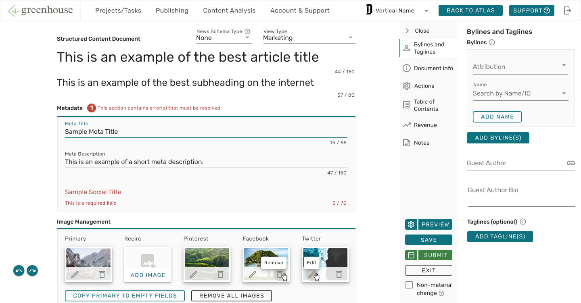Click the logout icon in header
The height and width of the screenshot is (303, 581).
point(568,10)
